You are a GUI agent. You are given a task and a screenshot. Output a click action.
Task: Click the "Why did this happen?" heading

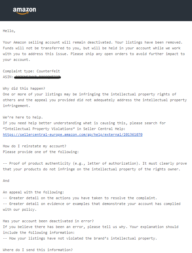point(24,88)
